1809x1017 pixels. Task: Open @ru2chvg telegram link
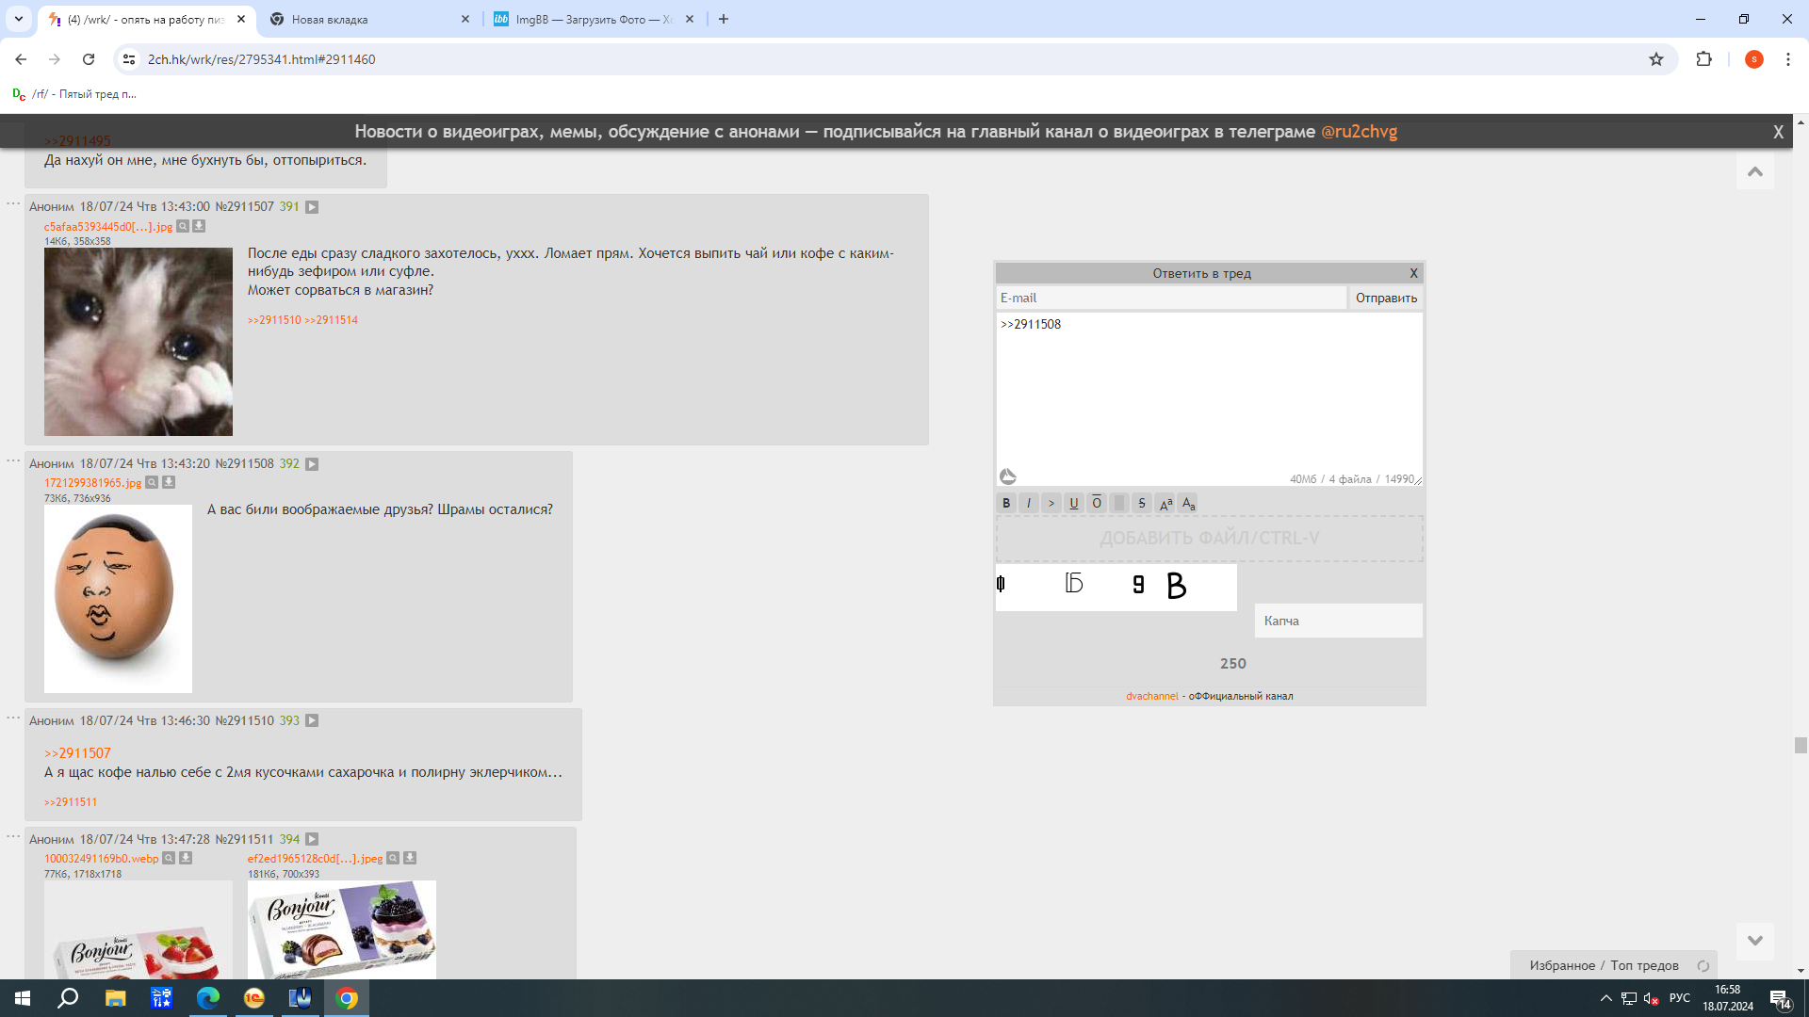click(x=1359, y=132)
